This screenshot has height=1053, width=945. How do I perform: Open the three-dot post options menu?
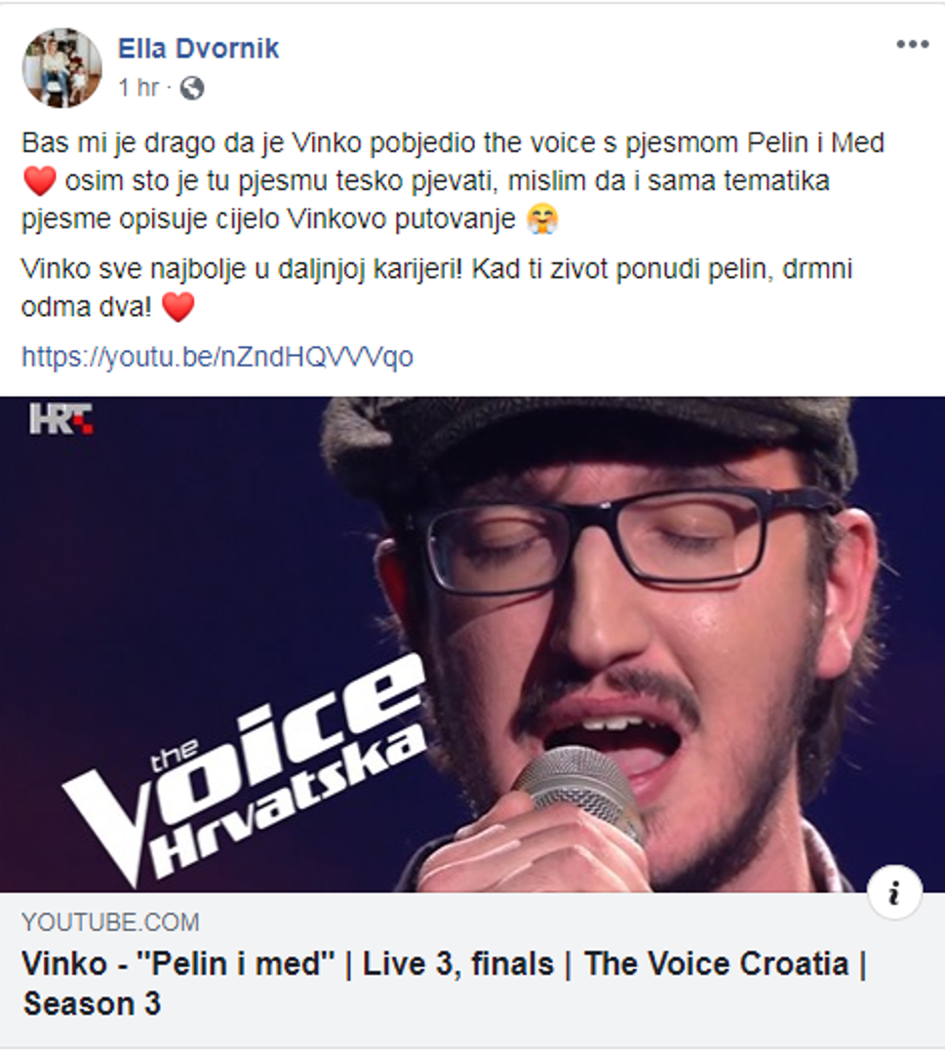[x=912, y=45]
